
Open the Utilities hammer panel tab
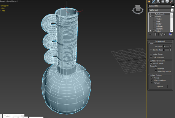(171, 1)
